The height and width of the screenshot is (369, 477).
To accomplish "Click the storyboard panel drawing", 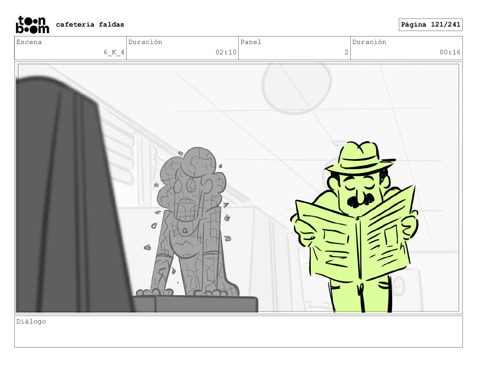I will tap(238, 188).
